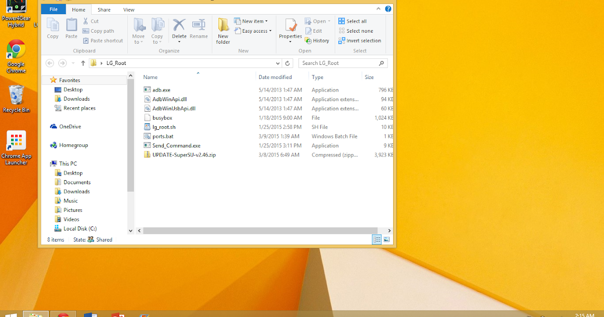Switch to the Share ribbon tab
The width and height of the screenshot is (604, 317).
pyautogui.click(x=104, y=10)
